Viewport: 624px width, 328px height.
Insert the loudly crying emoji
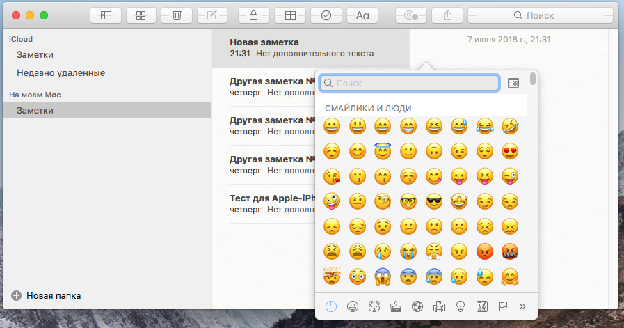pyautogui.click(x=408, y=251)
